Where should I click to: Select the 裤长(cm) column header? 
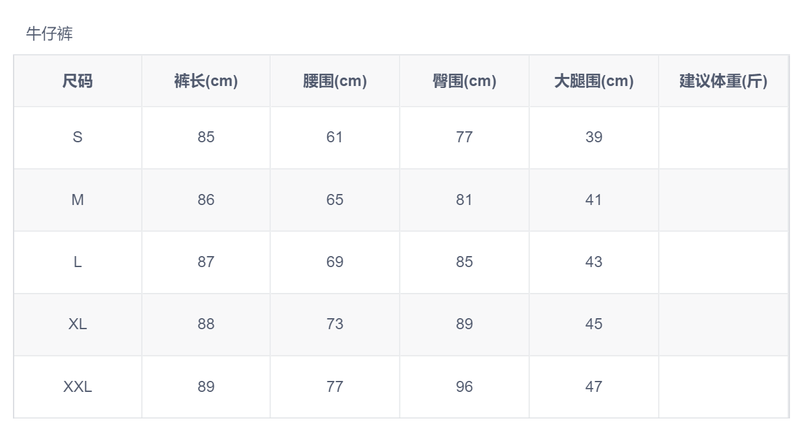206,81
